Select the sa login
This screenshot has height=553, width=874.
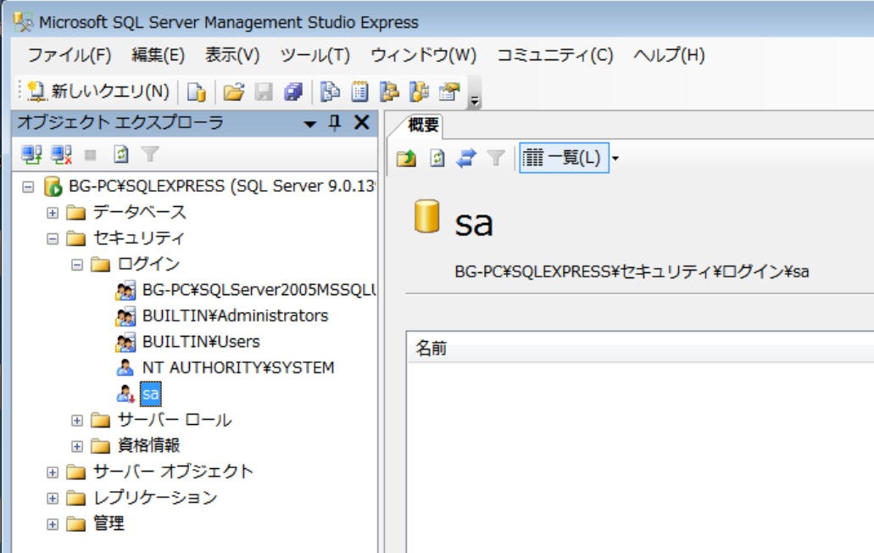151,394
